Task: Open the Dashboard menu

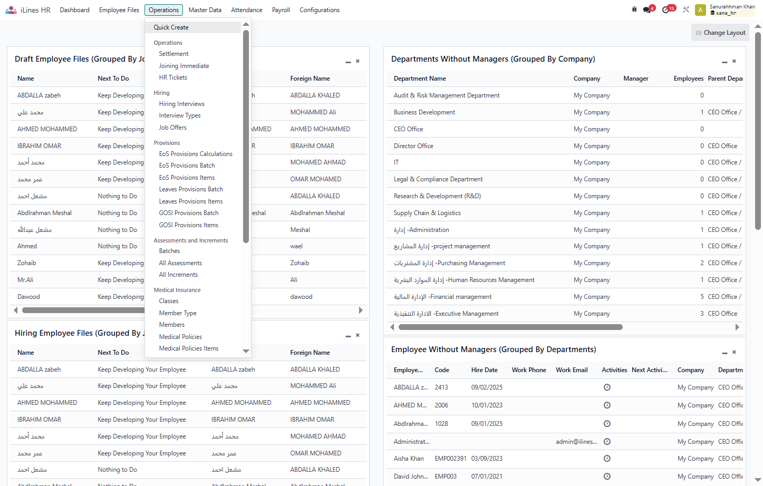Action: coord(75,10)
